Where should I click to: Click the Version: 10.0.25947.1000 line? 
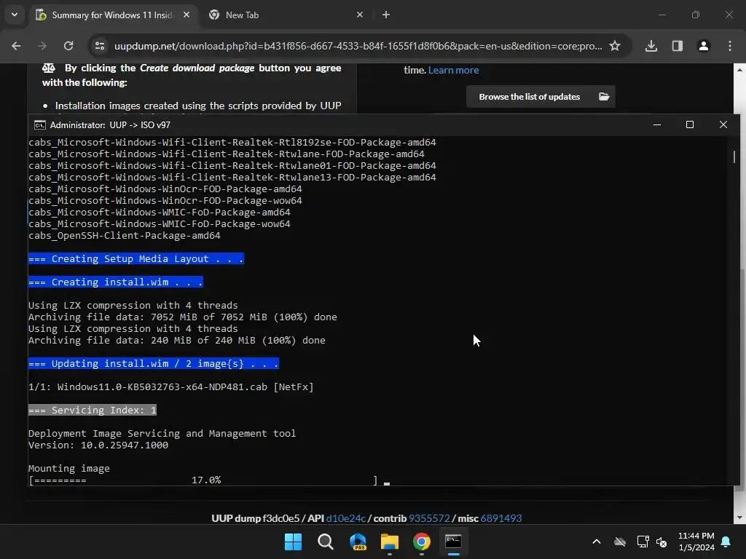click(98, 445)
